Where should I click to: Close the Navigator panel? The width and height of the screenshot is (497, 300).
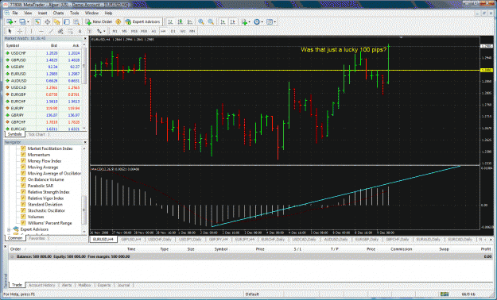point(85,142)
